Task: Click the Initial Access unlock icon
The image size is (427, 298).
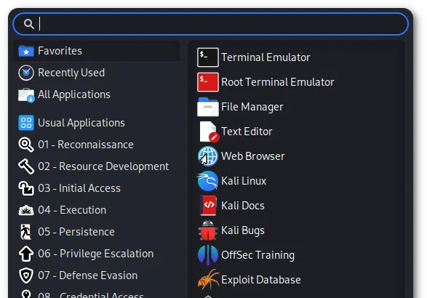Action: (x=26, y=188)
